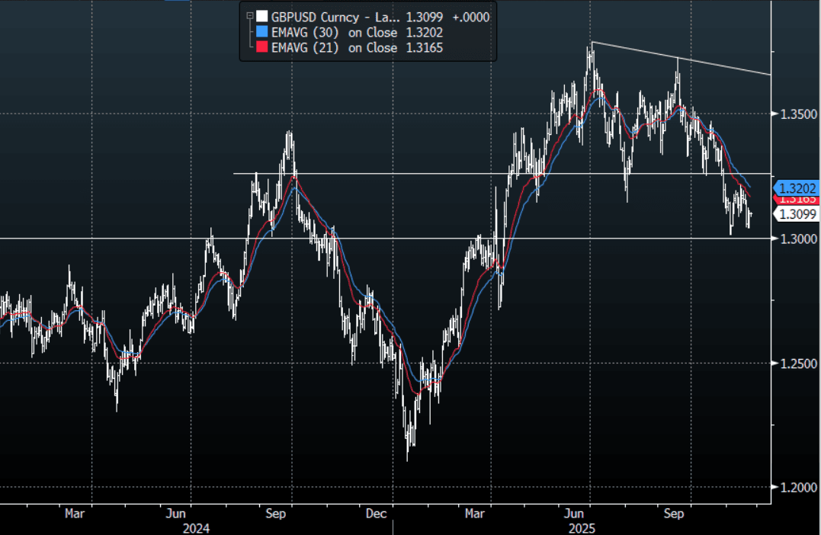Click the Jun 2024 month label
This screenshot has width=821, height=535.
(175, 514)
